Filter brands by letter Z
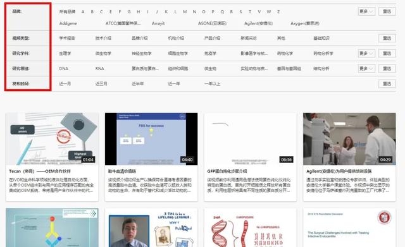The image size is (405, 247). click(x=278, y=12)
